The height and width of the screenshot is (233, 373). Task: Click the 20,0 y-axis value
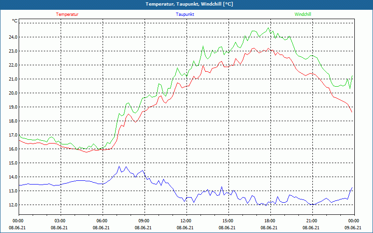14,93
